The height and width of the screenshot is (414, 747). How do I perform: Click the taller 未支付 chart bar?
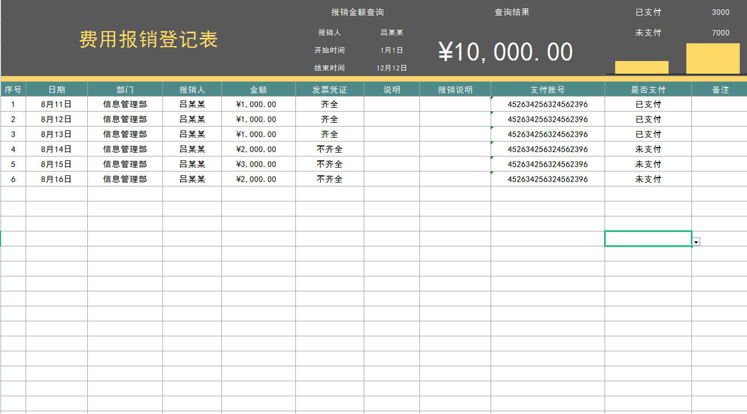pos(713,58)
